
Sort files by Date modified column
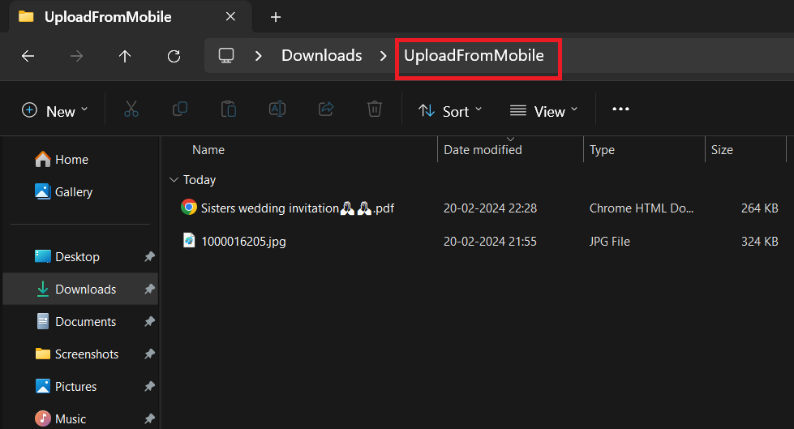click(483, 150)
